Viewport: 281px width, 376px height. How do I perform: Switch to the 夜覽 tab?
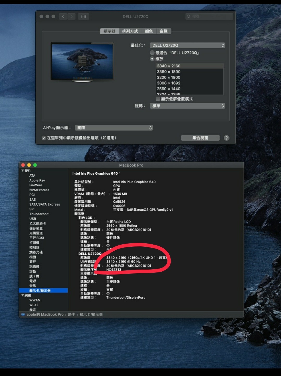tap(164, 31)
